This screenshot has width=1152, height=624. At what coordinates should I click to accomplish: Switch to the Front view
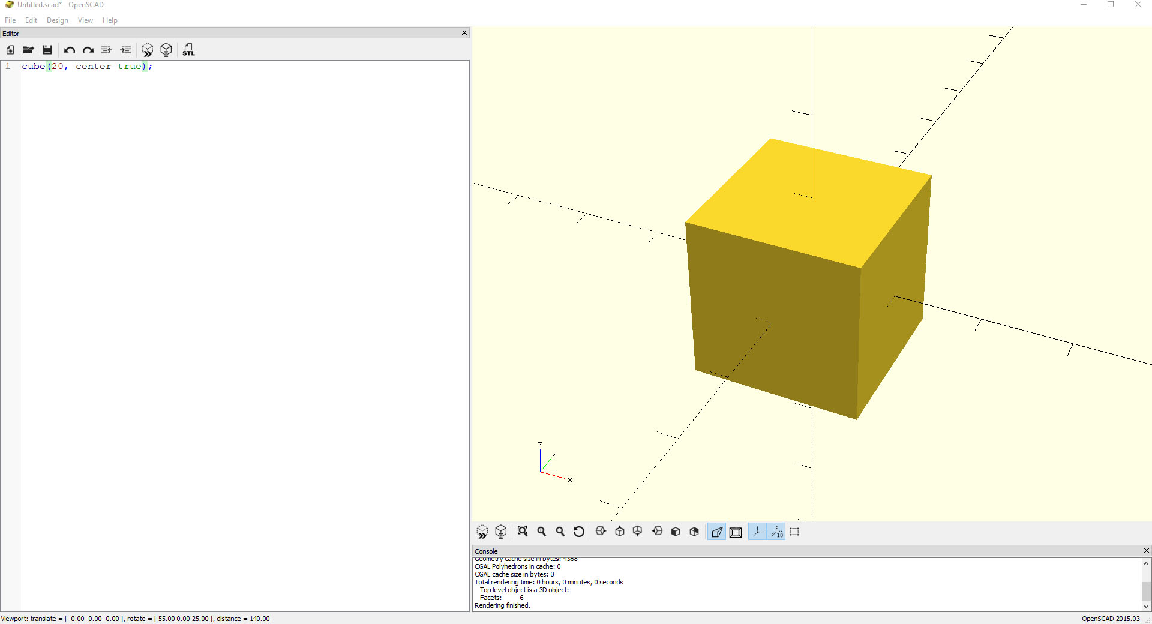click(676, 532)
